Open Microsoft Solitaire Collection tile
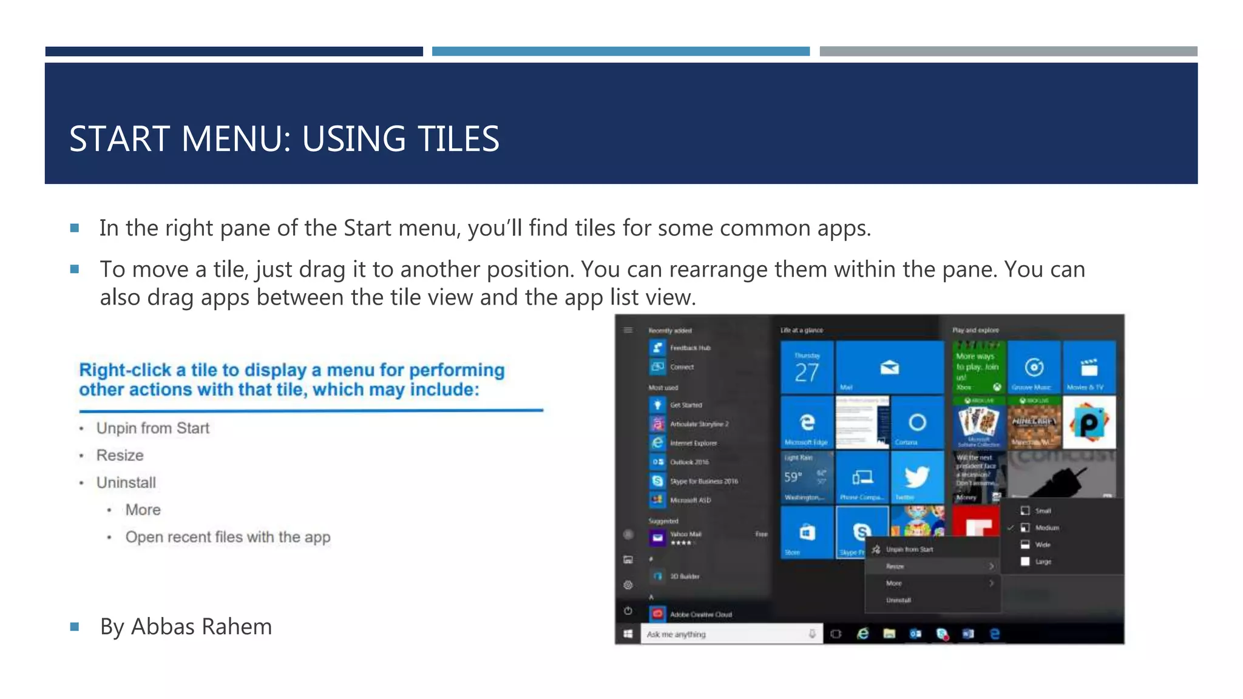The height and width of the screenshot is (699, 1243). pos(978,422)
